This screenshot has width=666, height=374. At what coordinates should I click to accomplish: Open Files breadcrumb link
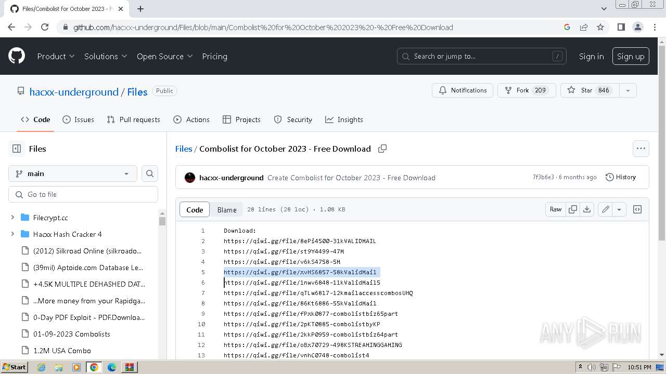(x=184, y=149)
